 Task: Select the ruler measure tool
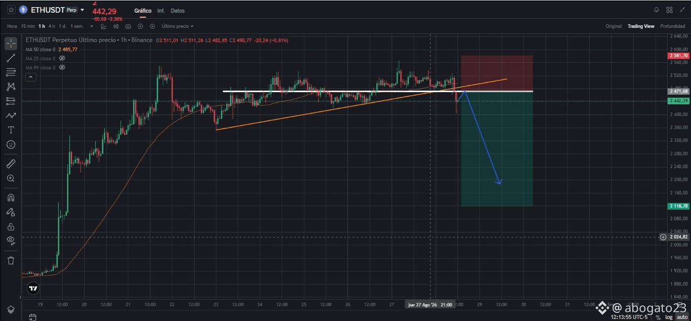[x=11, y=164]
